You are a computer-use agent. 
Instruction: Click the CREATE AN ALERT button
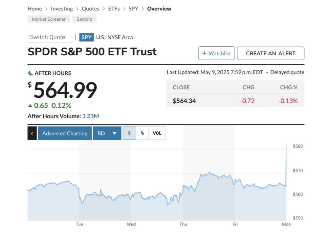[x=271, y=53]
